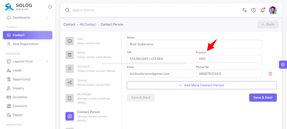Toggle the sidebar pin circle icon
Image resolution: width=287 pixels, height=129 pixels.
point(50,7)
